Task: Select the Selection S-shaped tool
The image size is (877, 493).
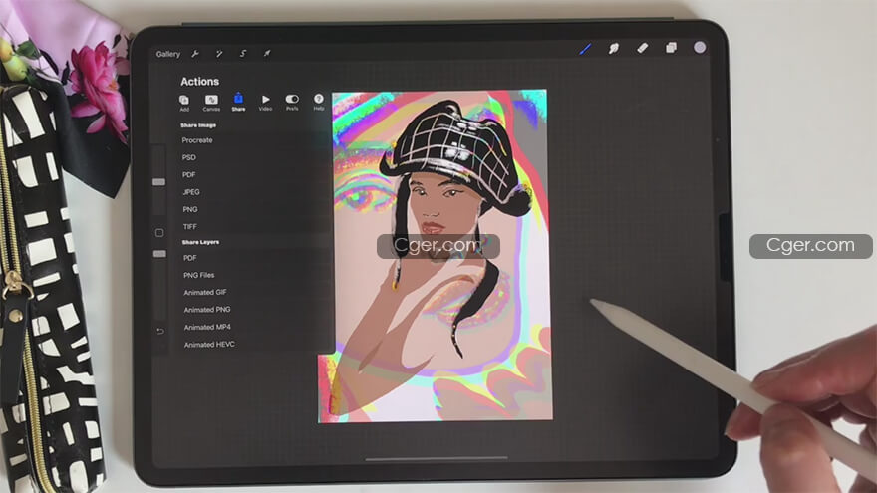Action: click(243, 54)
